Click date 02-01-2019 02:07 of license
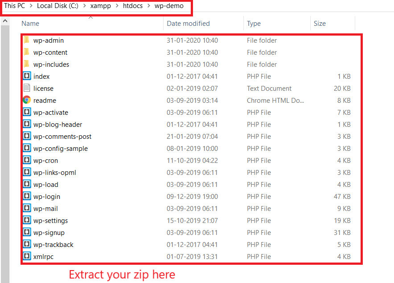 [x=192, y=88]
